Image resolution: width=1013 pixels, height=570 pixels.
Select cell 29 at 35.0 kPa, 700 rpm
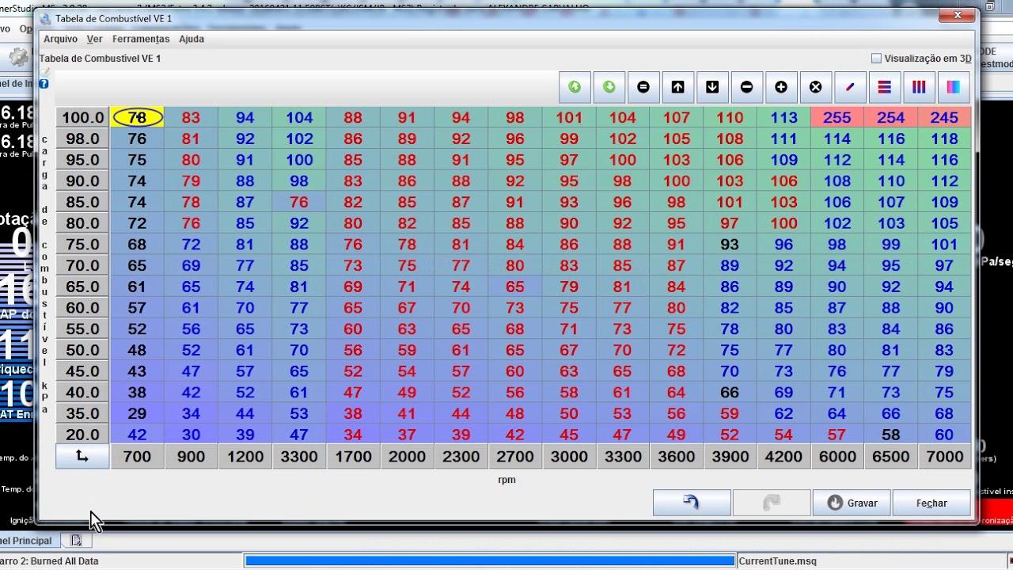(138, 413)
